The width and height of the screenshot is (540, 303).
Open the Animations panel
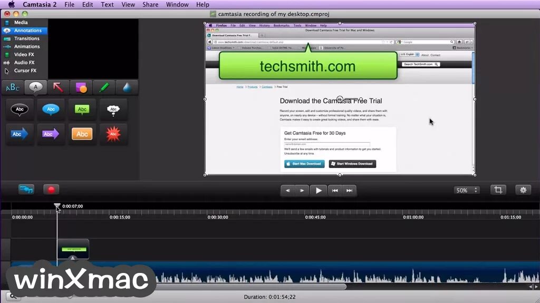[x=24, y=46]
